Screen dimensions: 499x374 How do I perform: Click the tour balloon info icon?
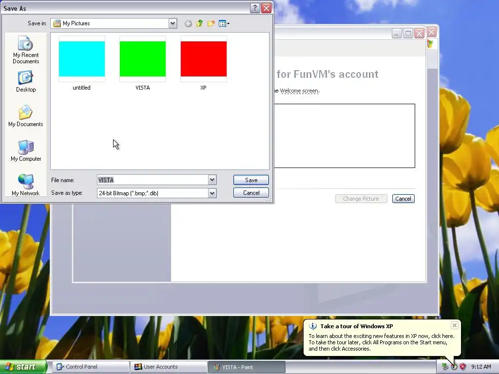[x=313, y=326]
